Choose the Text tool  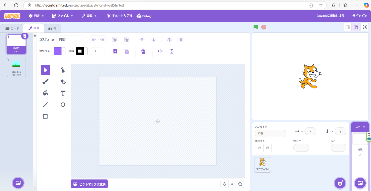63,93
